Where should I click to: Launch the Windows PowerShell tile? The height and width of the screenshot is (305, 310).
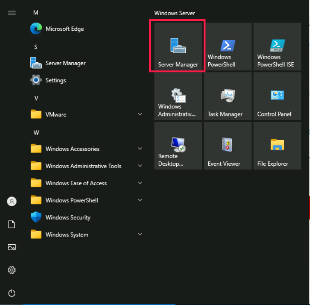[228, 46]
